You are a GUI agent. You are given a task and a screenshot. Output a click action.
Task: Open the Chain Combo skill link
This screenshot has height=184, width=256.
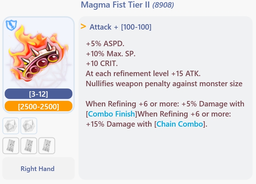(180, 124)
